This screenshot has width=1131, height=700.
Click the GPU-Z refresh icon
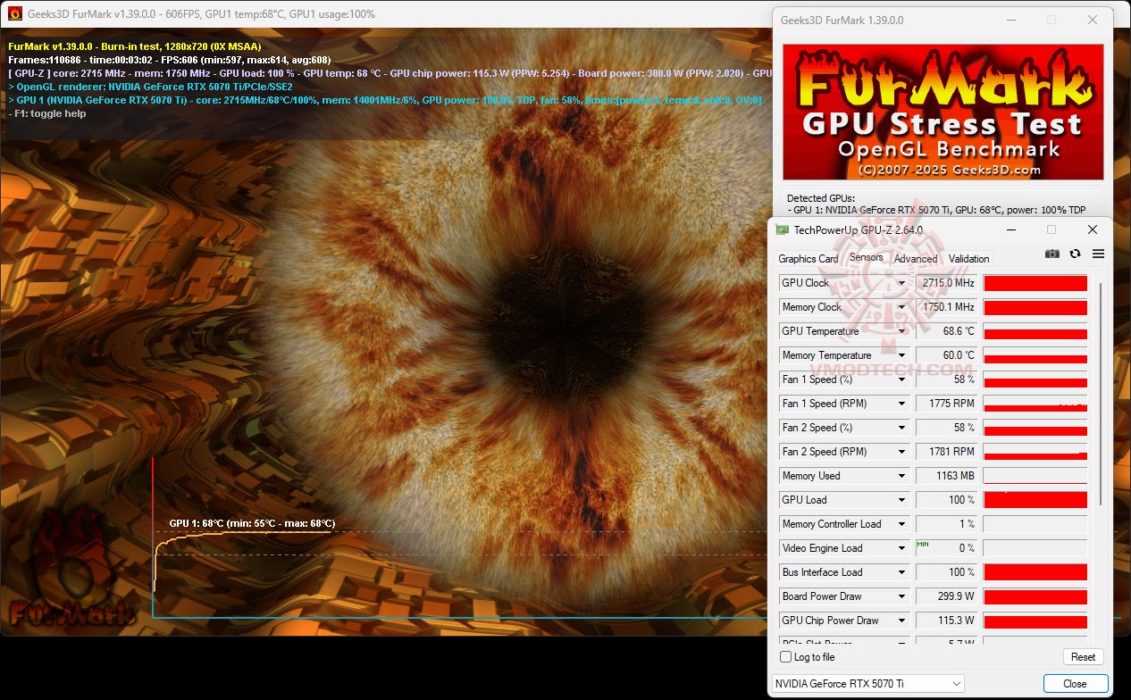click(1076, 254)
